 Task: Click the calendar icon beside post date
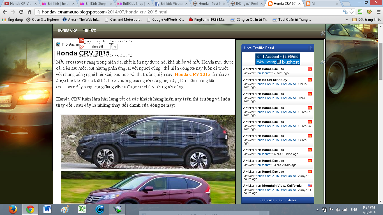[58, 44]
